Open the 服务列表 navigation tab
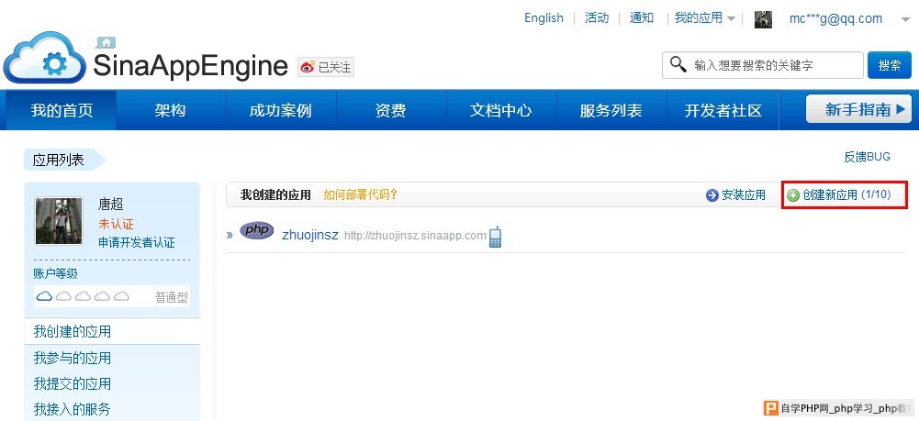The image size is (919, 421). click(x=611, y=110)
